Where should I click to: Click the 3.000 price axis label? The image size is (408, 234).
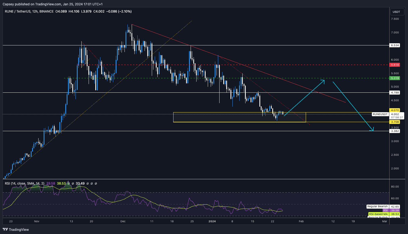coord(395,141)
